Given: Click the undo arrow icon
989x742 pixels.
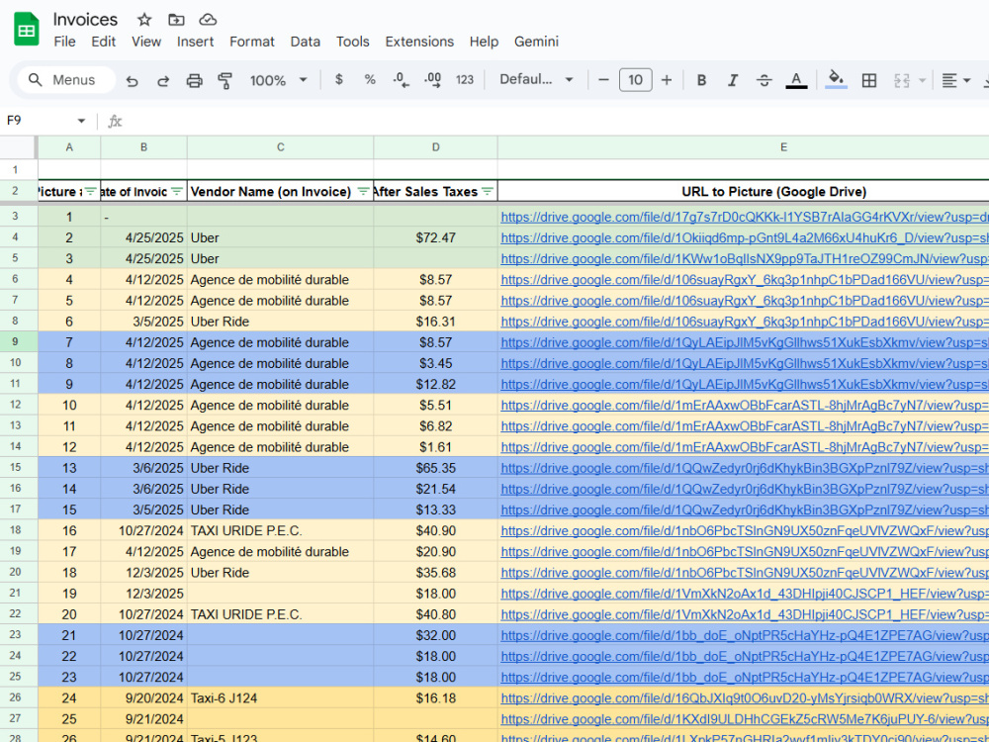Looking at the screenshot, I should [132, 80].
